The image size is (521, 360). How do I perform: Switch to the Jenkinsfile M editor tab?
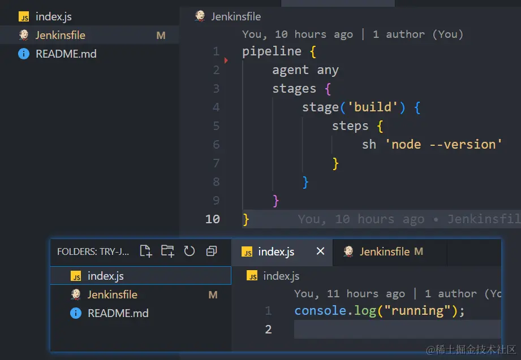coord(390,251)
